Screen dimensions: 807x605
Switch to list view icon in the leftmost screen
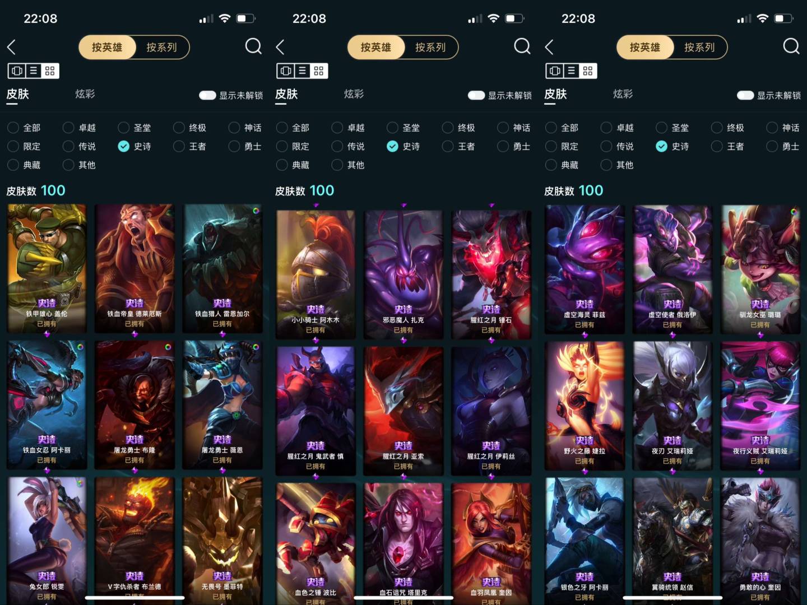(34, 71)
